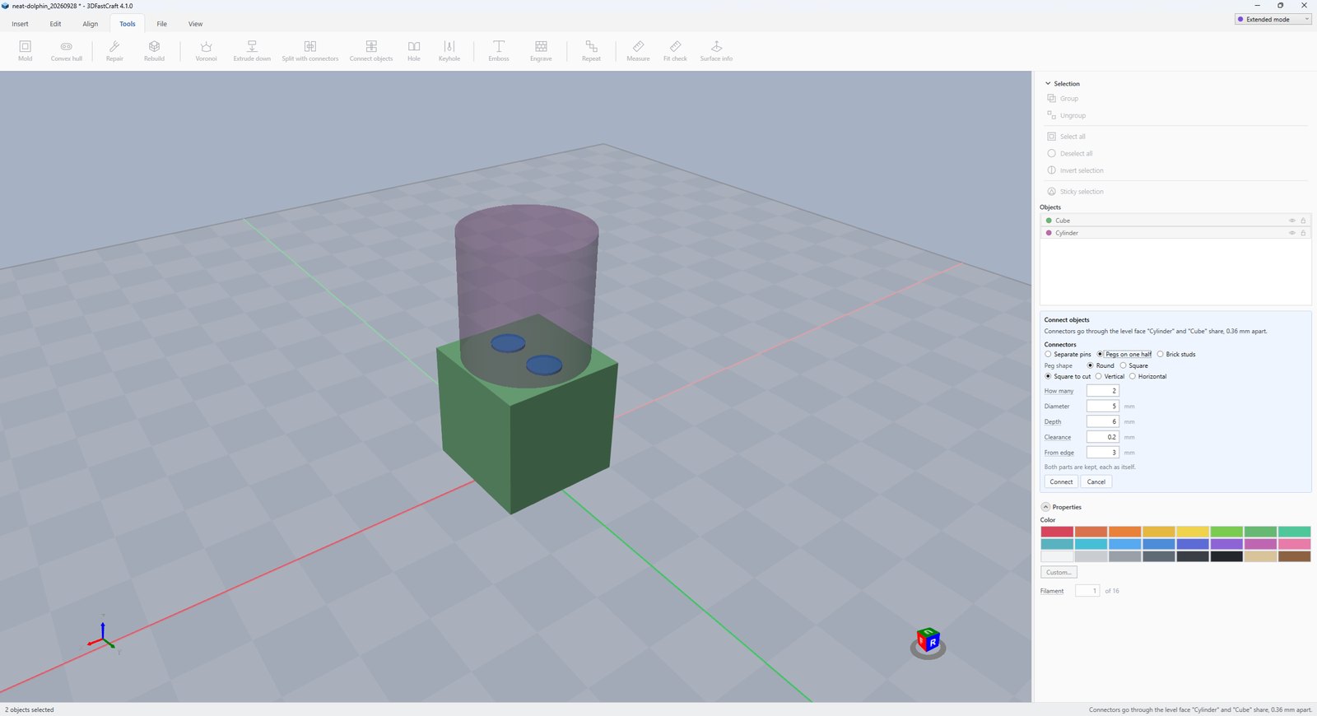This screenshot has height=716, width=1317.
Task: Open the Emboss tool
Action: point(499,51)
